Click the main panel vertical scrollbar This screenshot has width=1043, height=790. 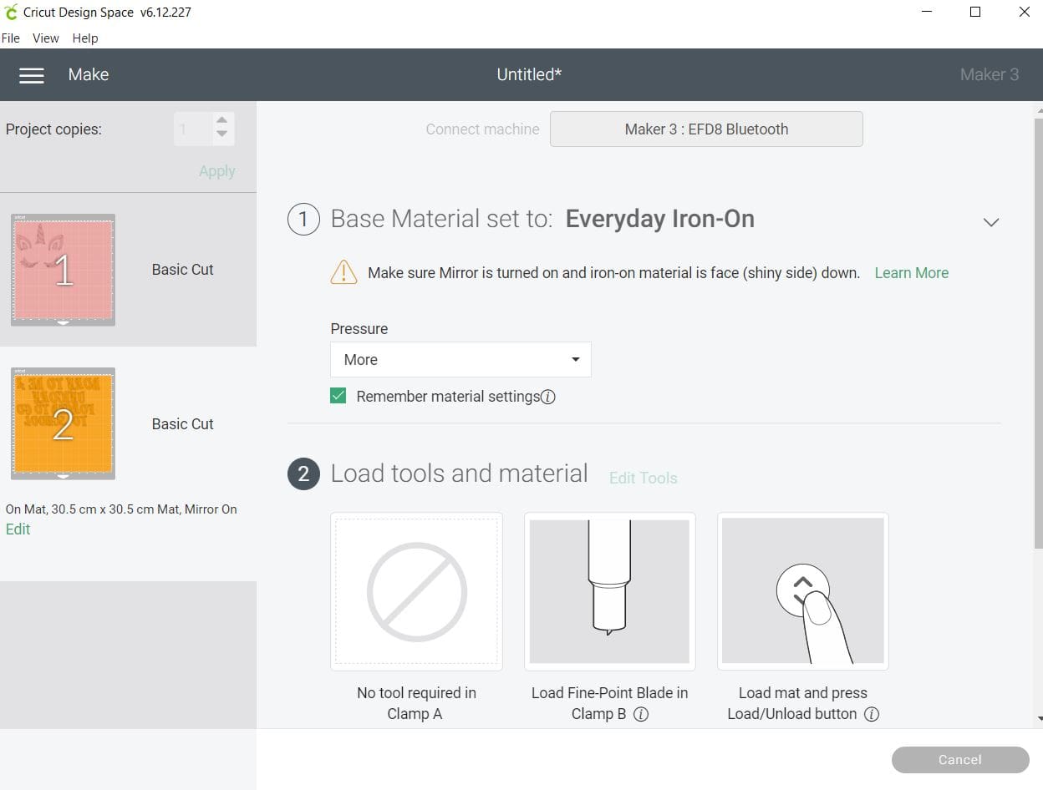point(1039,334)
